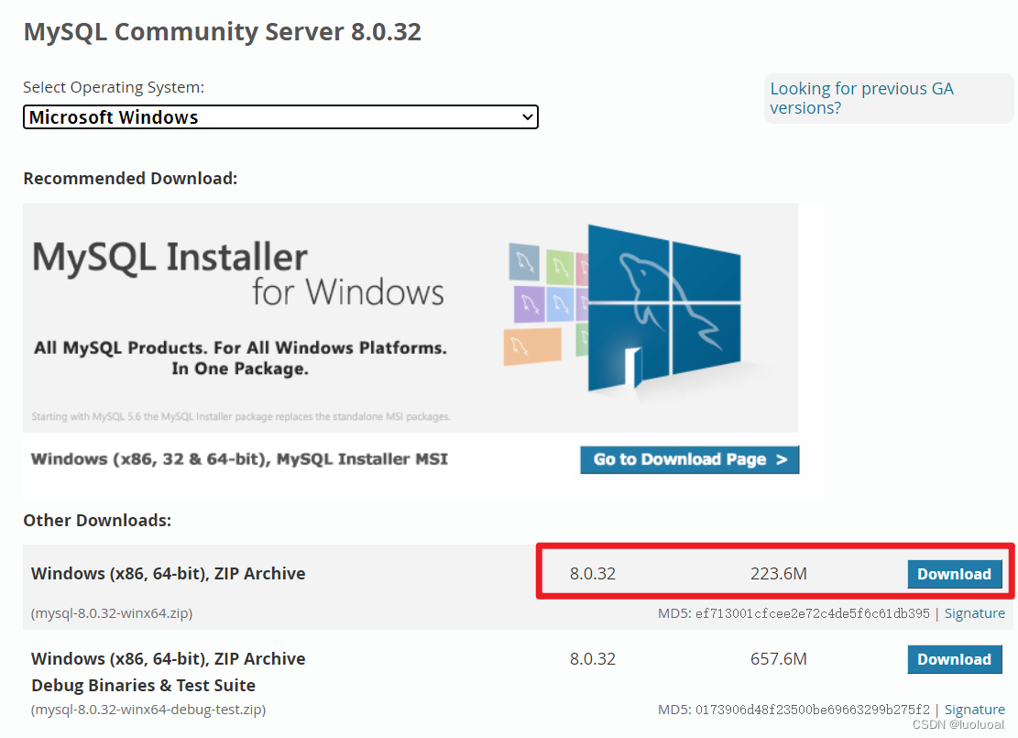Click the mysql-8.0.32-winx64.zip filename text
1018x738 pixels.
tap(112, 613)
